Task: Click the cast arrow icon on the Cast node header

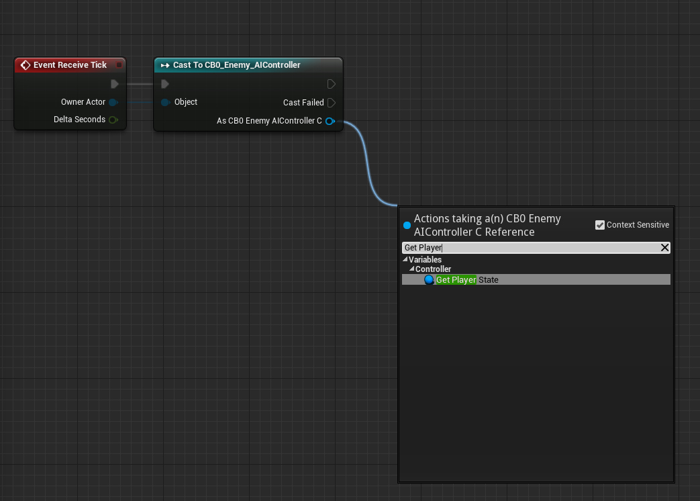Action: tap(164, 65)
